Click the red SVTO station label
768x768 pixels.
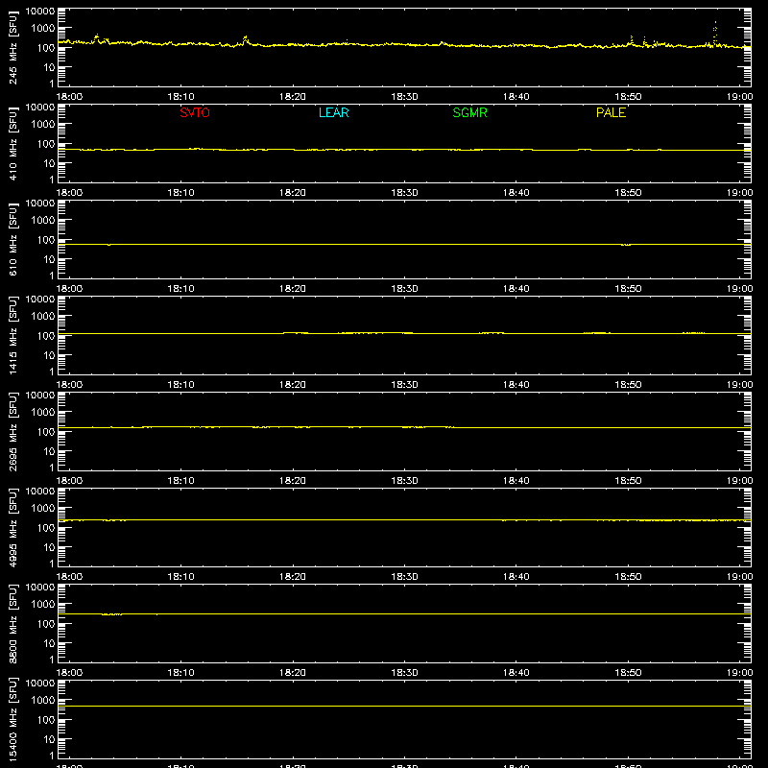point(195,112)
